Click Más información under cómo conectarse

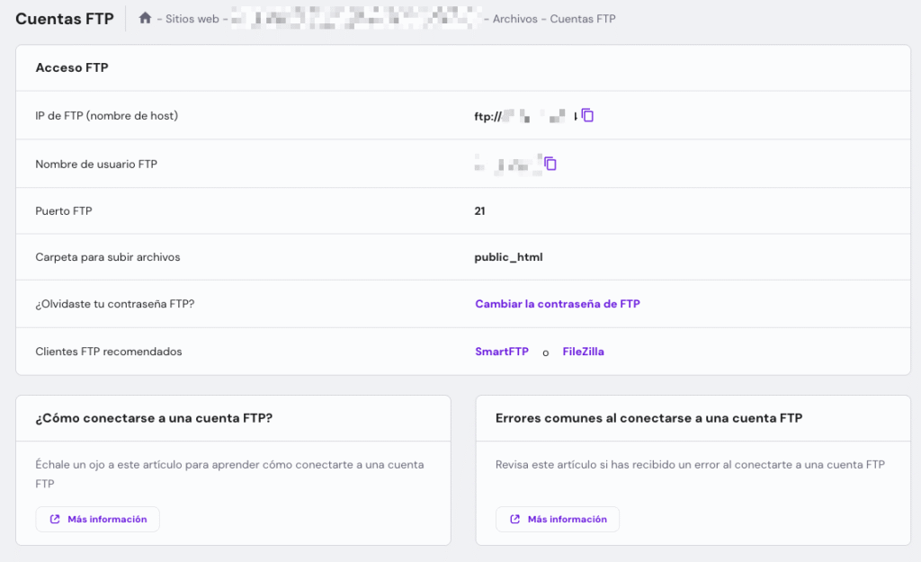[97, 519]
